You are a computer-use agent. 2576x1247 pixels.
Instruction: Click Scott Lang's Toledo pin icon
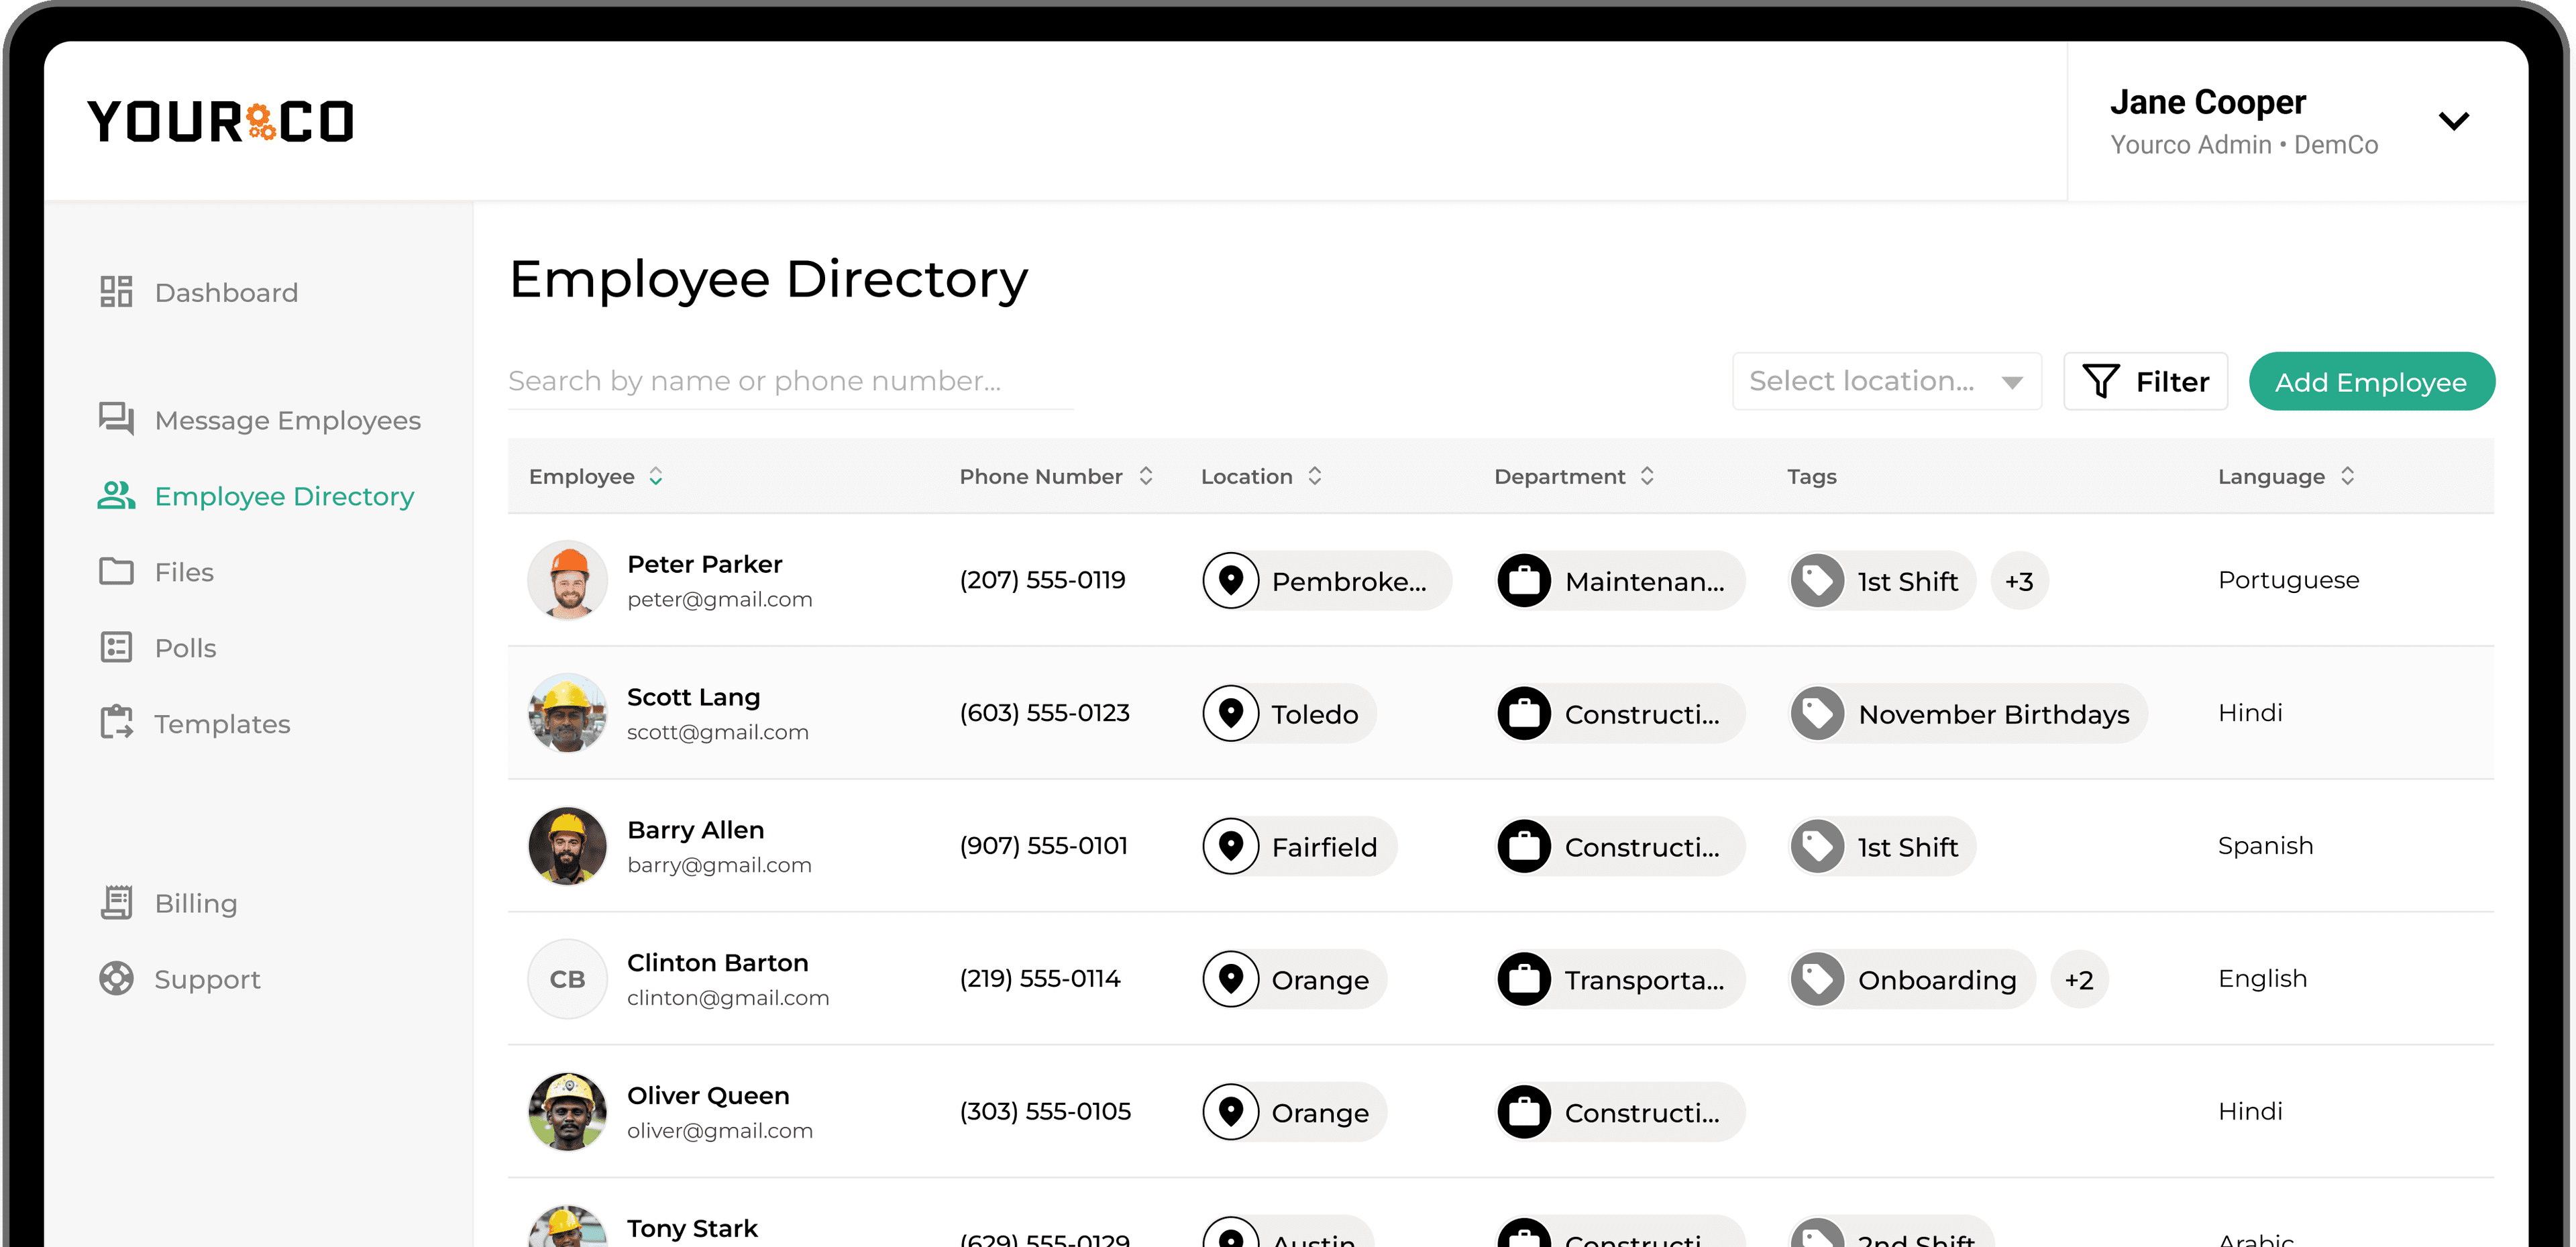1231,713
